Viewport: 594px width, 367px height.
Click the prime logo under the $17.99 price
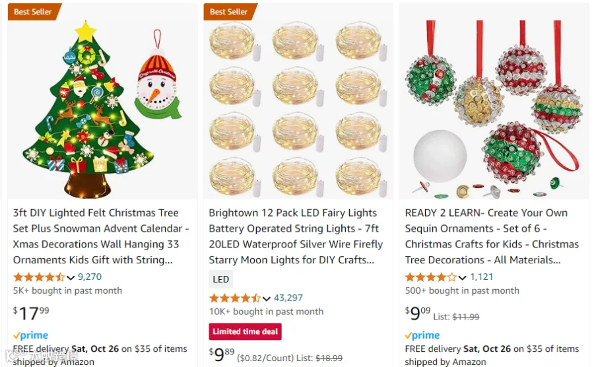(30, 335)
